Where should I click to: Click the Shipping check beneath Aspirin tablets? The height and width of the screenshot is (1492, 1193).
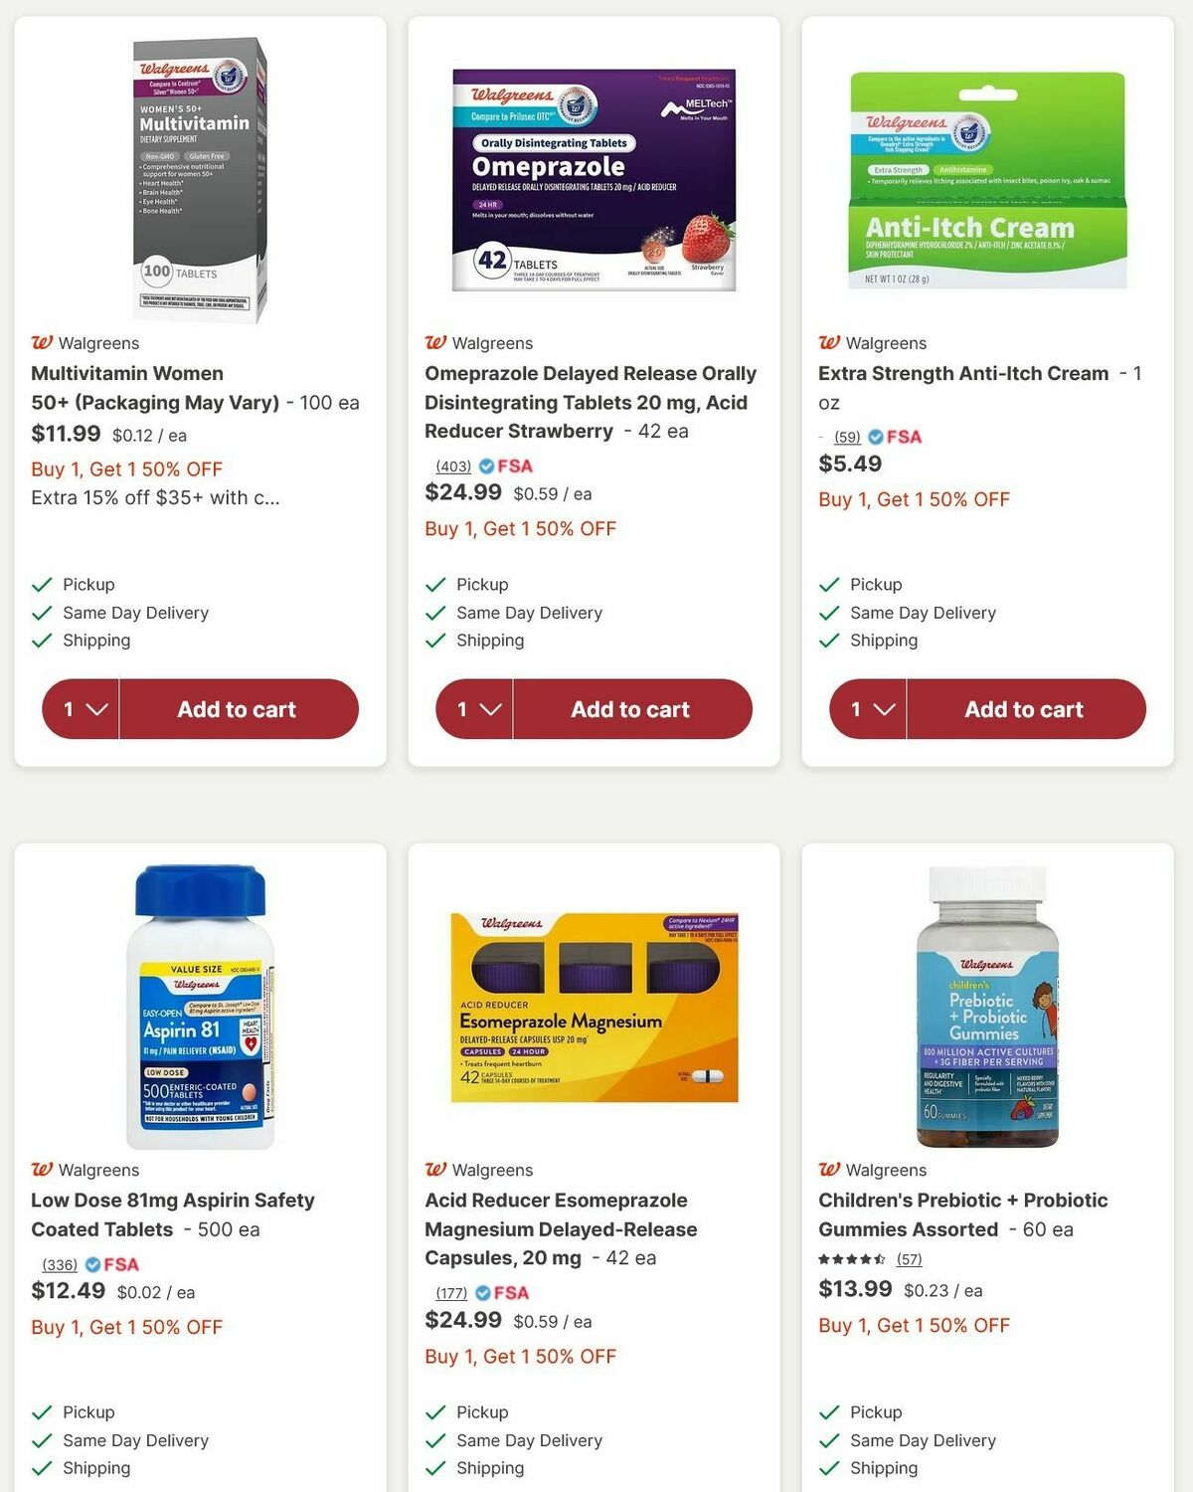(x=41, y=1467)
